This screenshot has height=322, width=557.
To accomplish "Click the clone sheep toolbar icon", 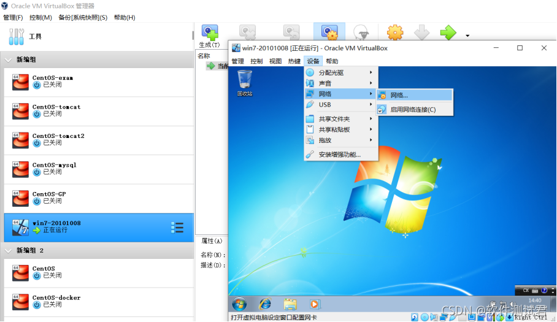I will (361, 33).
